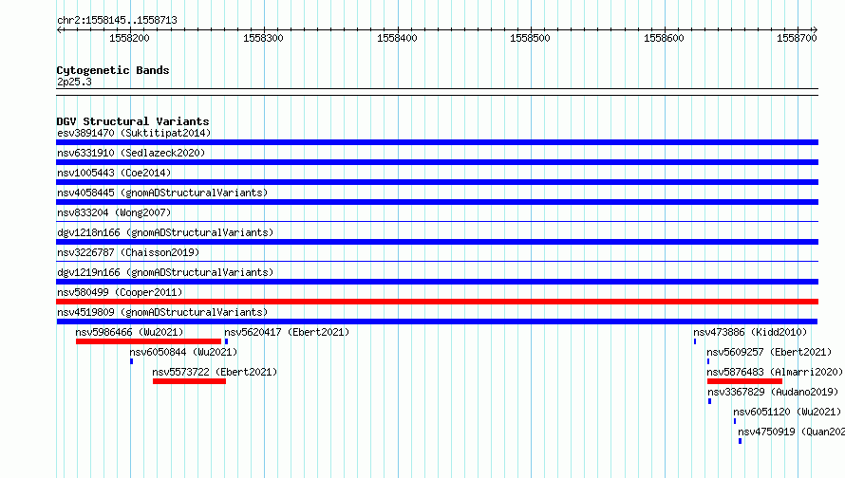
Task: Open variant nsv473886 (Kidd2010)
Action: point(750,332)
